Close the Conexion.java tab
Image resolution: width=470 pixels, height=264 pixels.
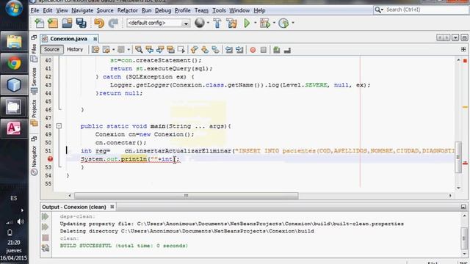(95, 39)
